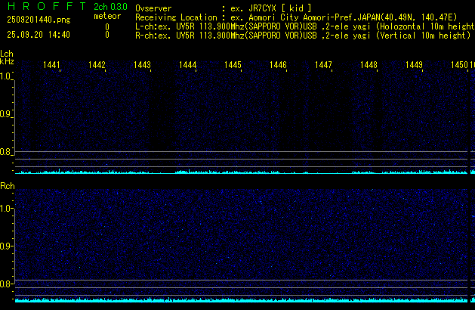This screenshot has height=310, width=475.
Task: Click the 1441 time marker
Action: coord(52,66)
